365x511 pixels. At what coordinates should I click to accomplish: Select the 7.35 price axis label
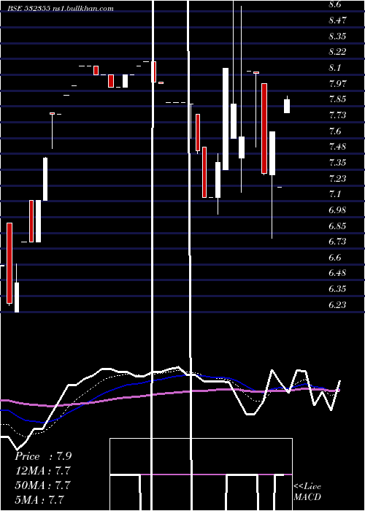[x=337, y=162]
